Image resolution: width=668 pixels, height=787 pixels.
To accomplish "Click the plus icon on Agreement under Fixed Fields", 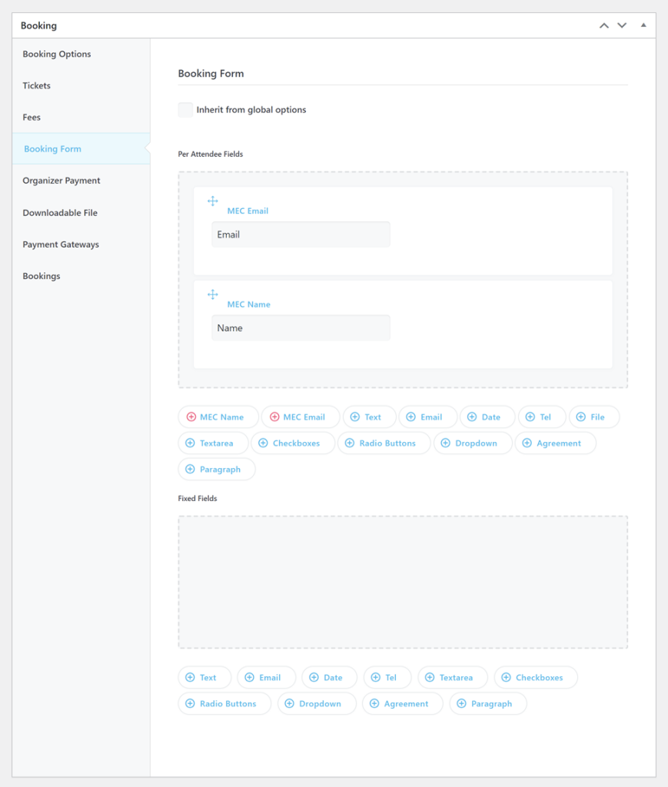I will (x=374, y=703).
